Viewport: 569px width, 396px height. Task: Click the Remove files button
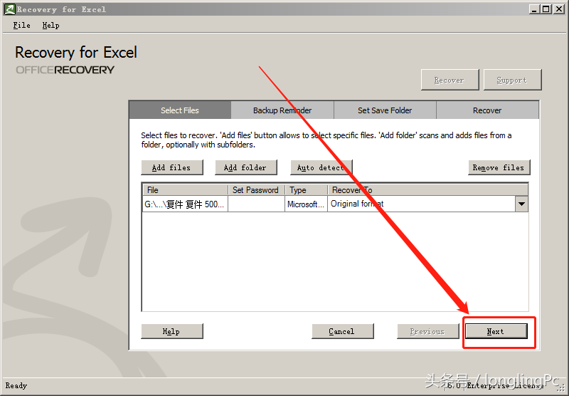click(x=499, y=167)
